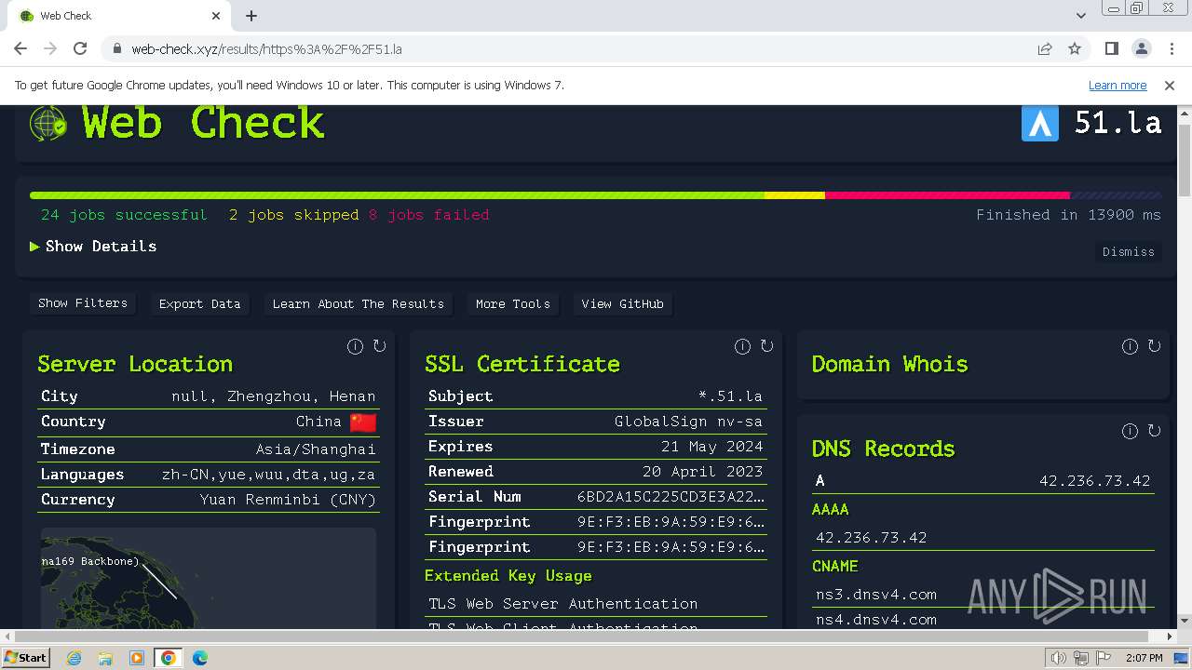Open the Windows Start menu

25,658
